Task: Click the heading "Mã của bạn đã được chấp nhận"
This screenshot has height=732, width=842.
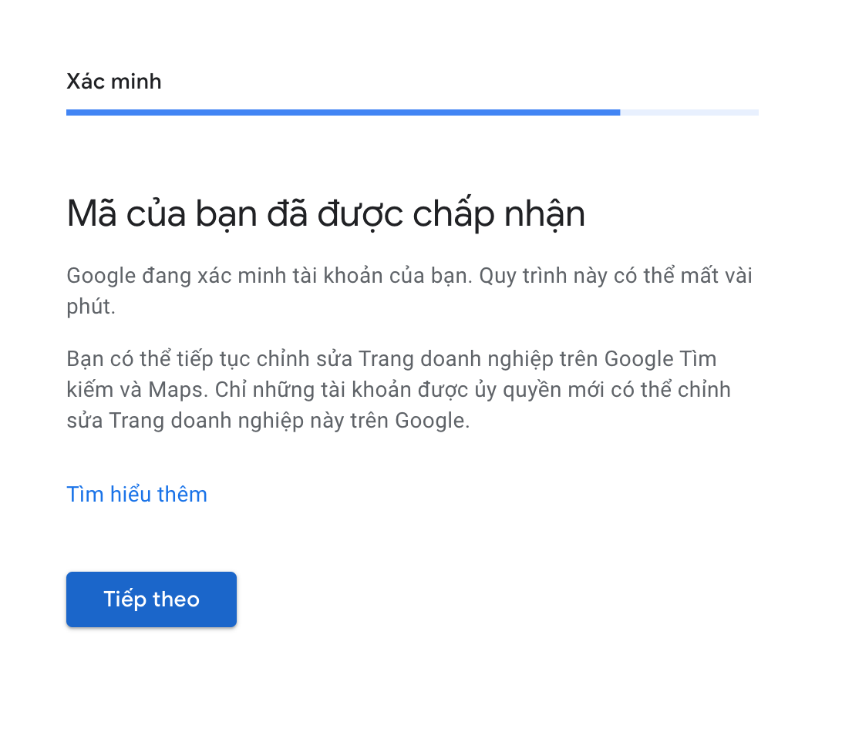Action: click(x=326, y=215)
